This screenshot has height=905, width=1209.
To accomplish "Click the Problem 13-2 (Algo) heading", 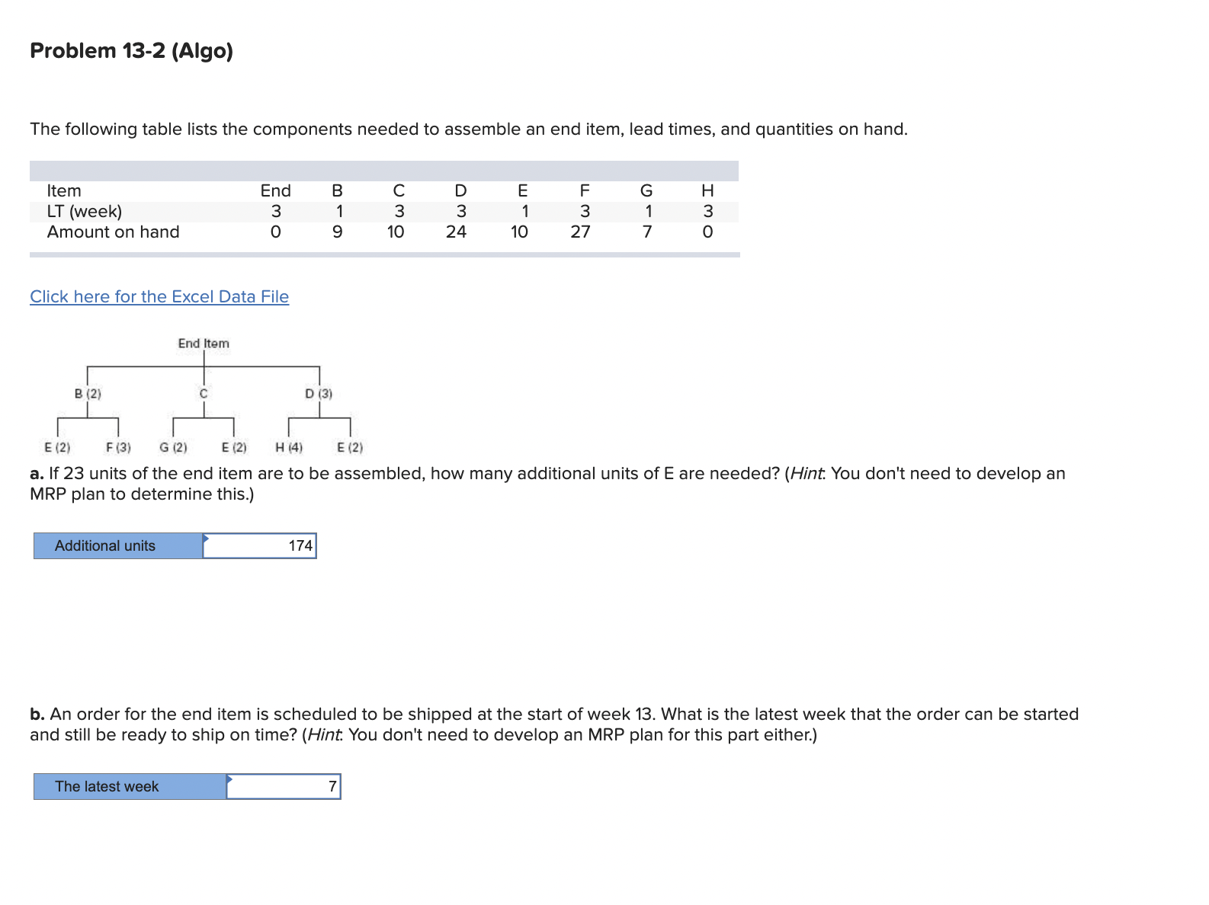I will pos(131,51).
